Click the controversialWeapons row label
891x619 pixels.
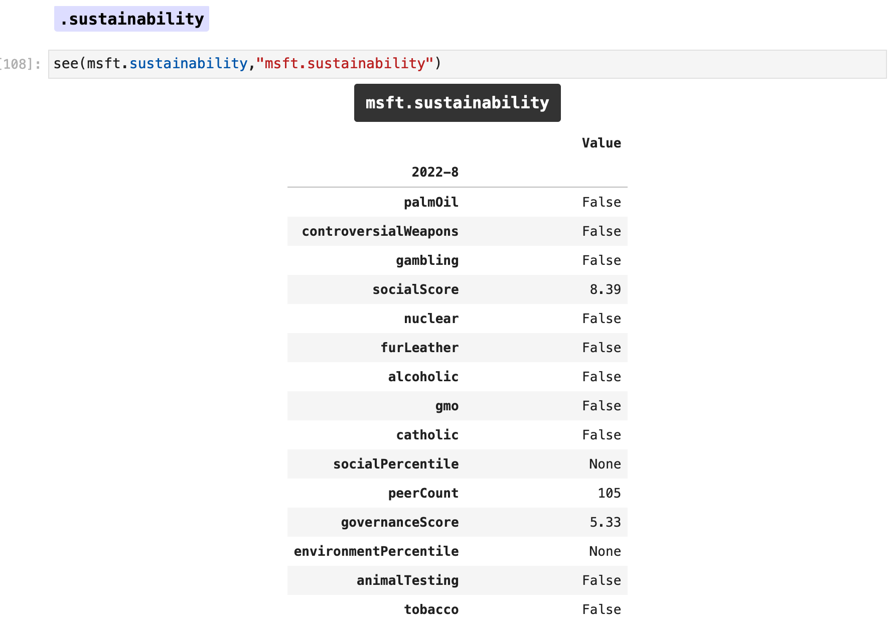coord(380,231)
